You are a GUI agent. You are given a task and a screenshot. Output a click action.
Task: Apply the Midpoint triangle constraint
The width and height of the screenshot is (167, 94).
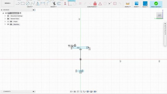[x=100, y=4]
